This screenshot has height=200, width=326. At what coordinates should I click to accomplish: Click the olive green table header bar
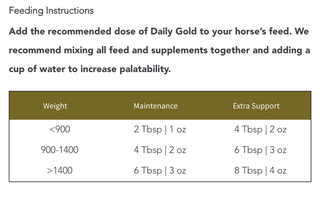[x=160, y=105]
